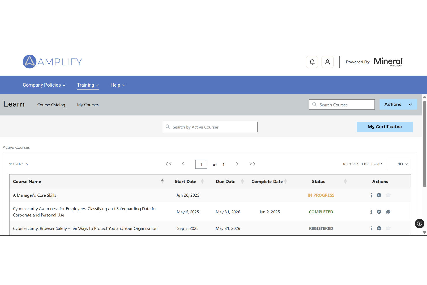The width and height of the screenshot is (427, 285).
Task: Click the Jun 2, 2025 complete date
Action: click(x=269, y=212)
